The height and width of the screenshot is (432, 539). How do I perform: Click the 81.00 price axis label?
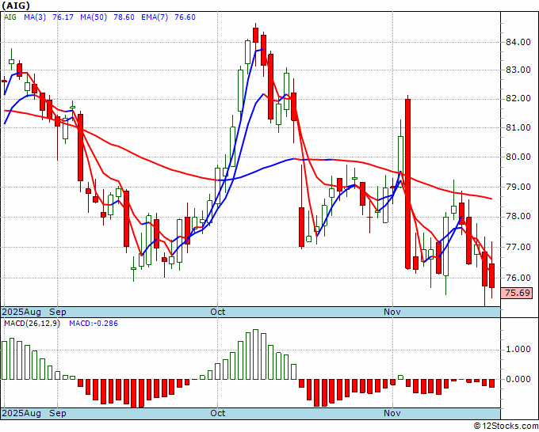coord(518,127)
